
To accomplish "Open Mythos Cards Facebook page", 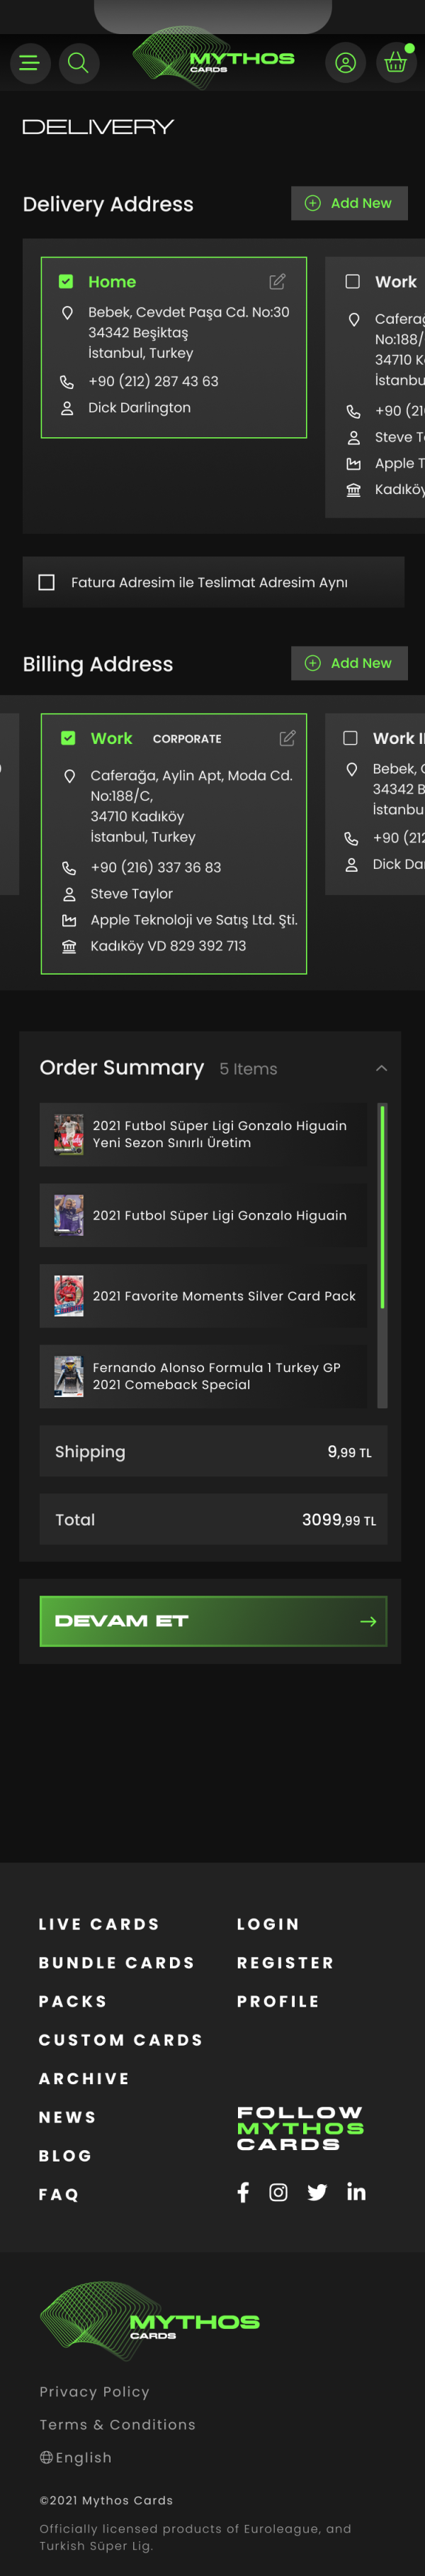I will click(x=244, y=2192).
